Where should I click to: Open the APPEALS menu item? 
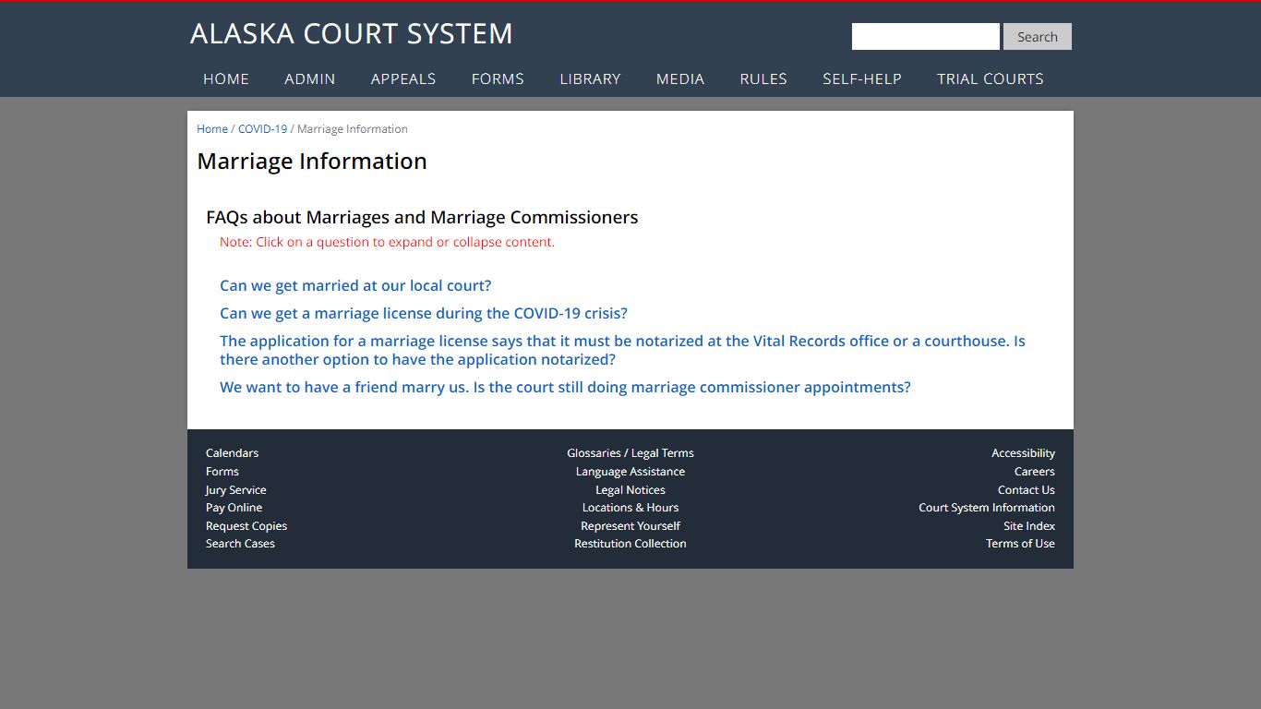[403, 79]
